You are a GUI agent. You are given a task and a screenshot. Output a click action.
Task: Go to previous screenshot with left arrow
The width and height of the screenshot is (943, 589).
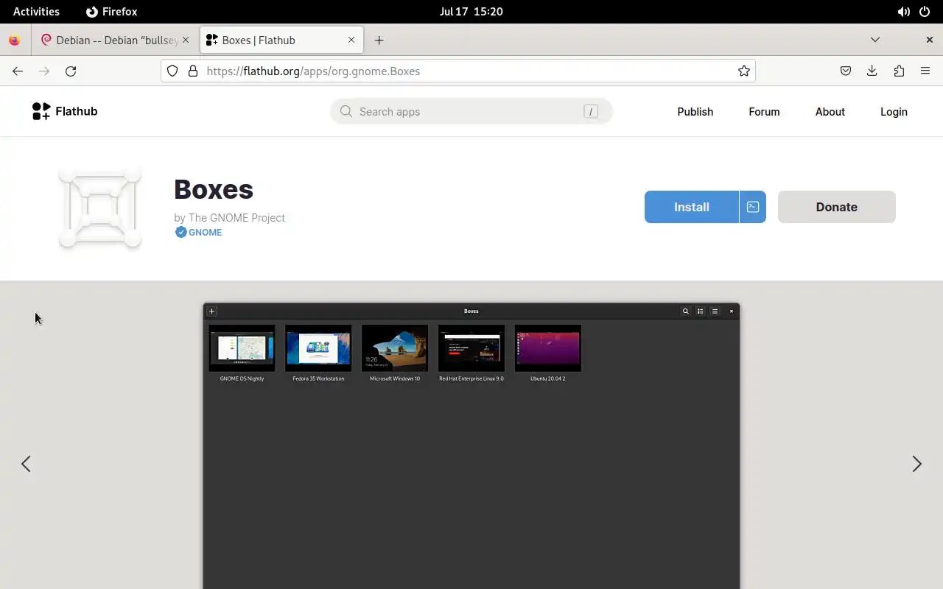tap(26, 464)
